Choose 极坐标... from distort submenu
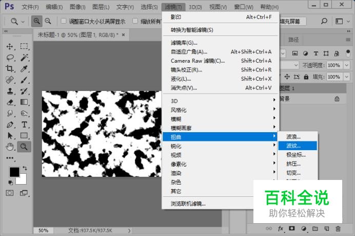The width and height of the screenshot is (355, 236). click(298, 155)
